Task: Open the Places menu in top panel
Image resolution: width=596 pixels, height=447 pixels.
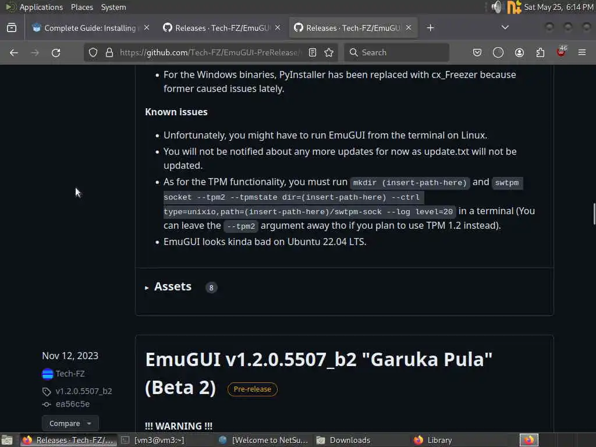Action: click(81, 7)
